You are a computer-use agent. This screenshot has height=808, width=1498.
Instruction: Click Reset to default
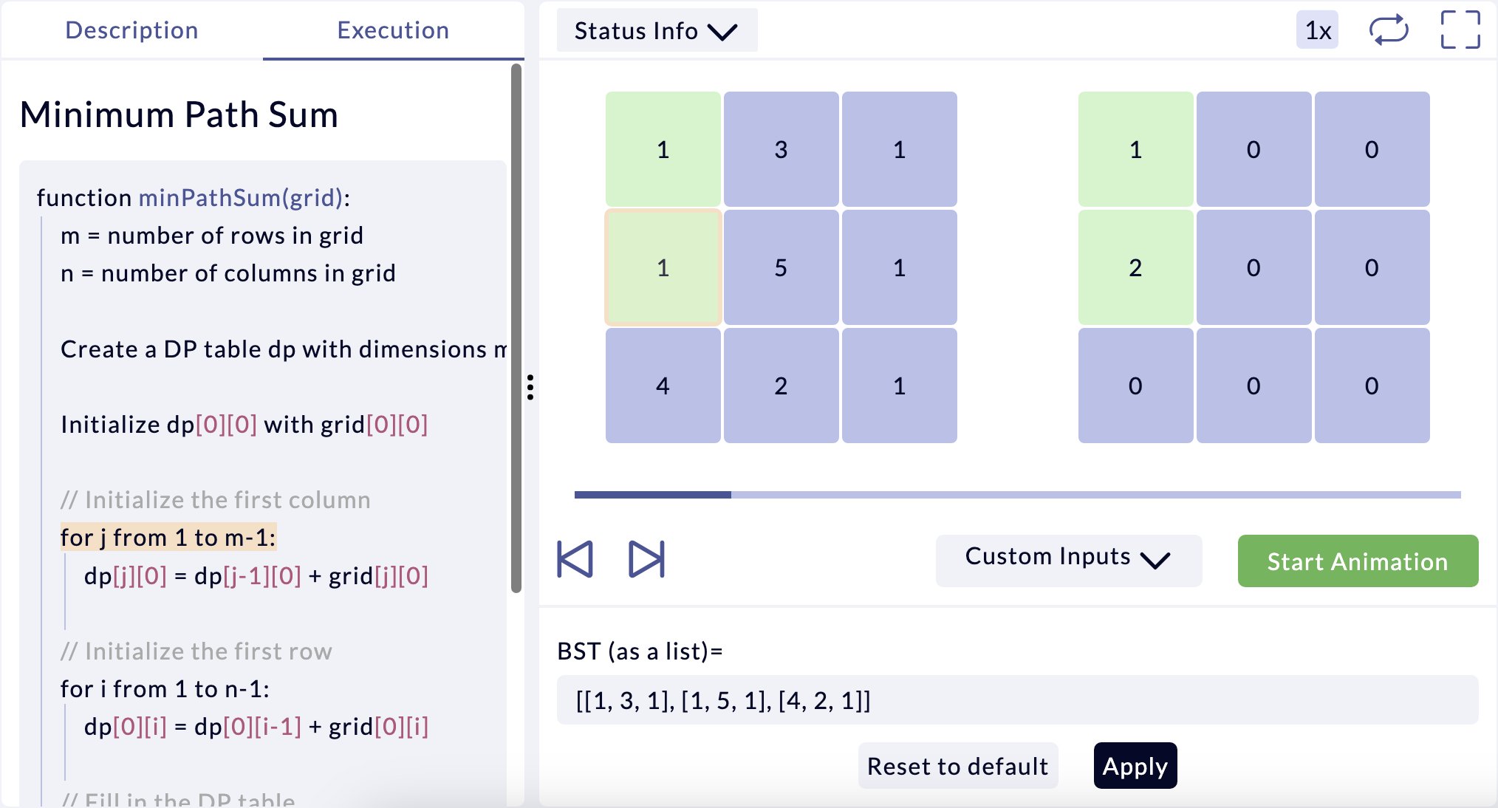[x=957, y=766]
